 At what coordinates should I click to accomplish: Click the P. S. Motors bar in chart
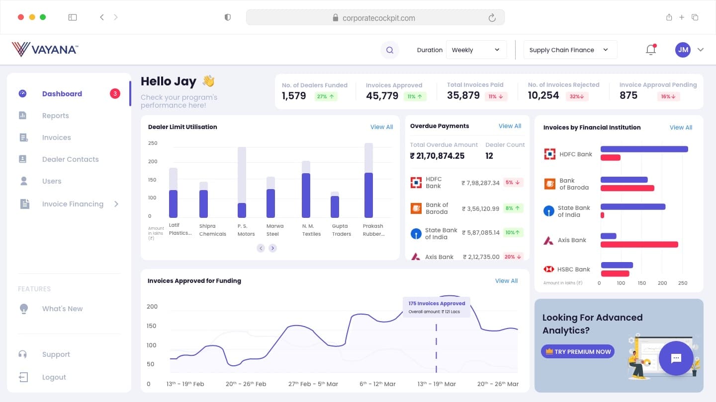[x=242, y=182]
